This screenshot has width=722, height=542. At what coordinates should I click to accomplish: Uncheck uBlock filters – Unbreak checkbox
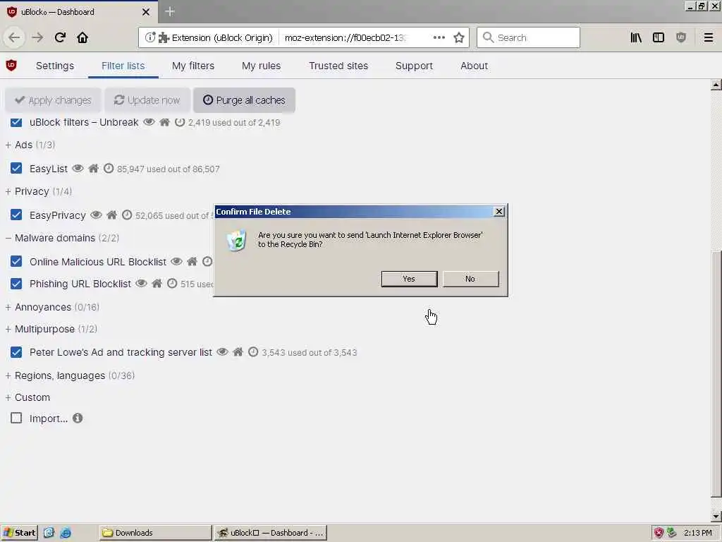click(16, 121)
